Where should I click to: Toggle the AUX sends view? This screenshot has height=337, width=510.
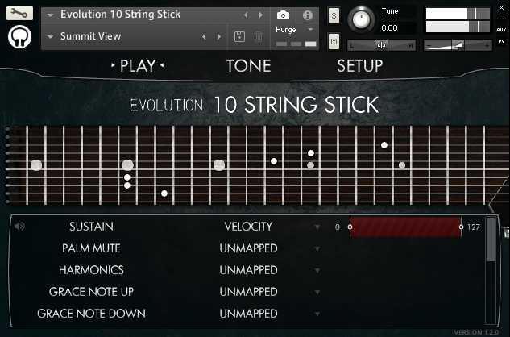[x=501, y=30]
